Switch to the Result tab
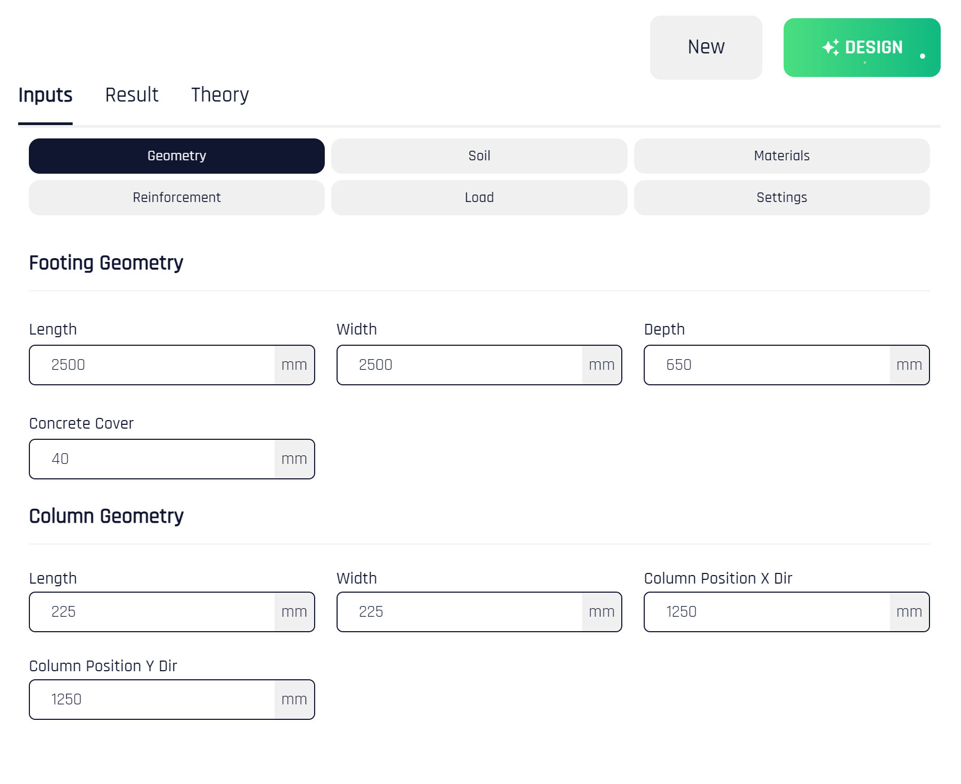The height and width of the screenshot is (784, 961). point(132,95)
